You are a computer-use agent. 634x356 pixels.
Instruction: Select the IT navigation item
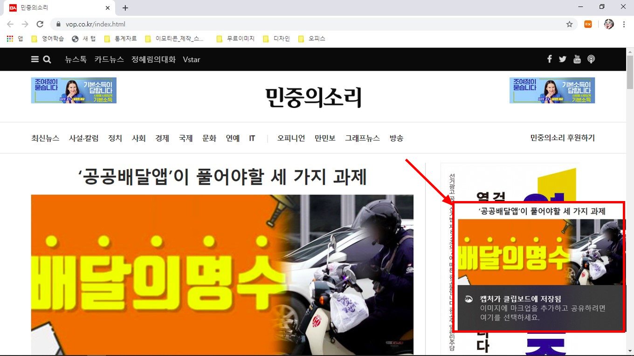pos(252,138)
